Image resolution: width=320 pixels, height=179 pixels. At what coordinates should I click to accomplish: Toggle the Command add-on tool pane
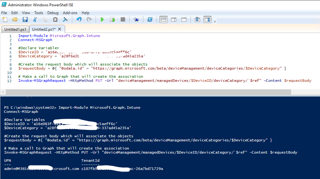pos(207,19)
